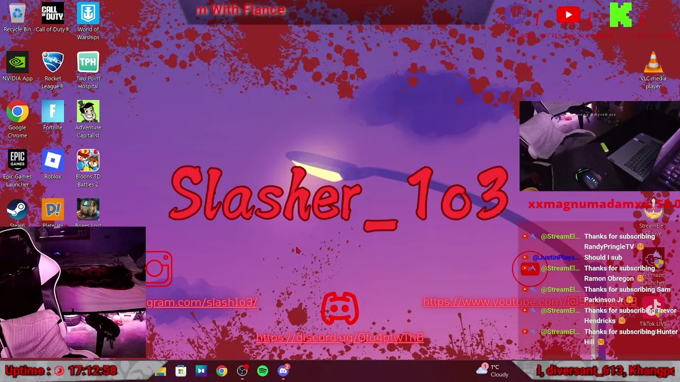The image size is (680, 382).
Task: Launch Roblox desktop shortcut
Action: coord(53,166)
